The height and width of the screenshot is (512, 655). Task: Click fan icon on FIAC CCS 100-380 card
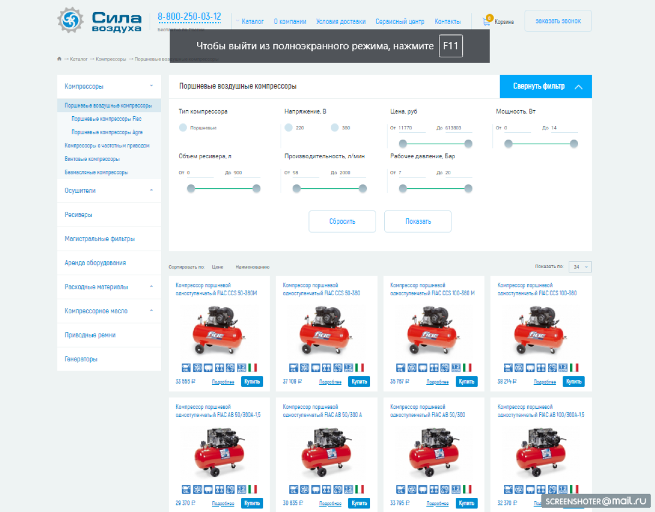click(520, 368)
